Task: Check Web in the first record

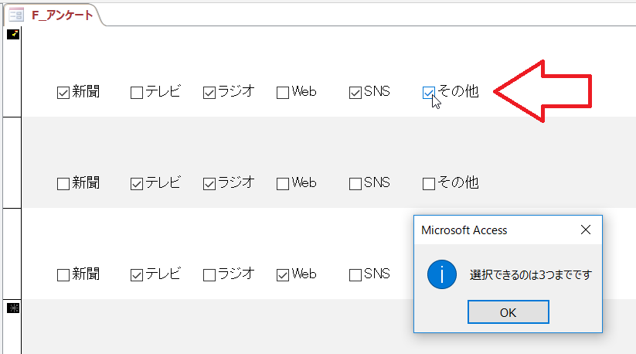Action: [283, 93]
